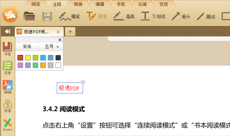Switch to the 编辑 ribbon tab

100,4
